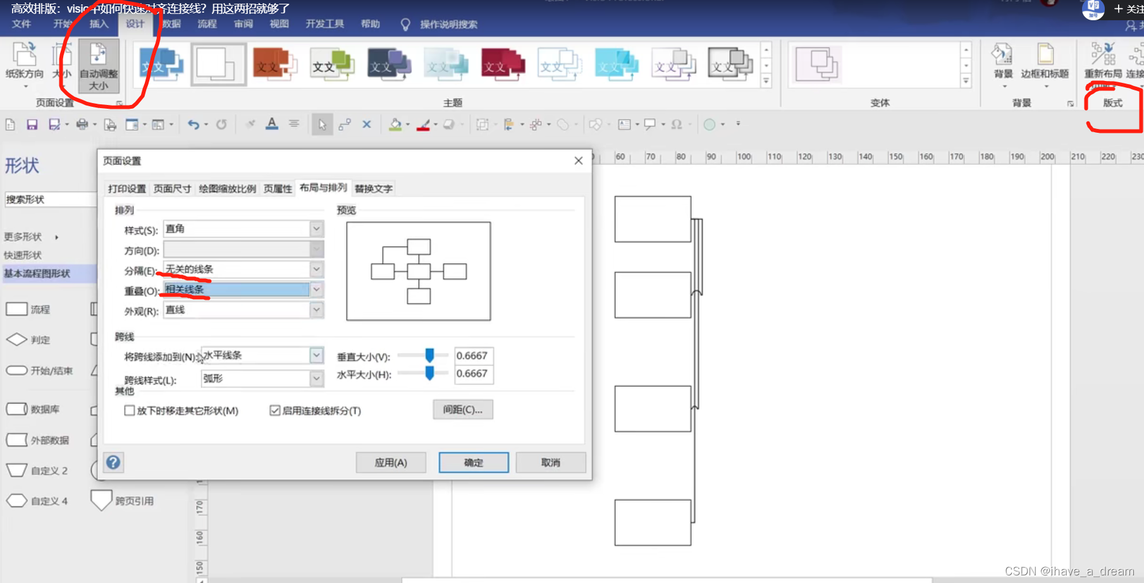
Task: Adjust the horizontal size (水平大小) slider
Action: click(429, 374)
